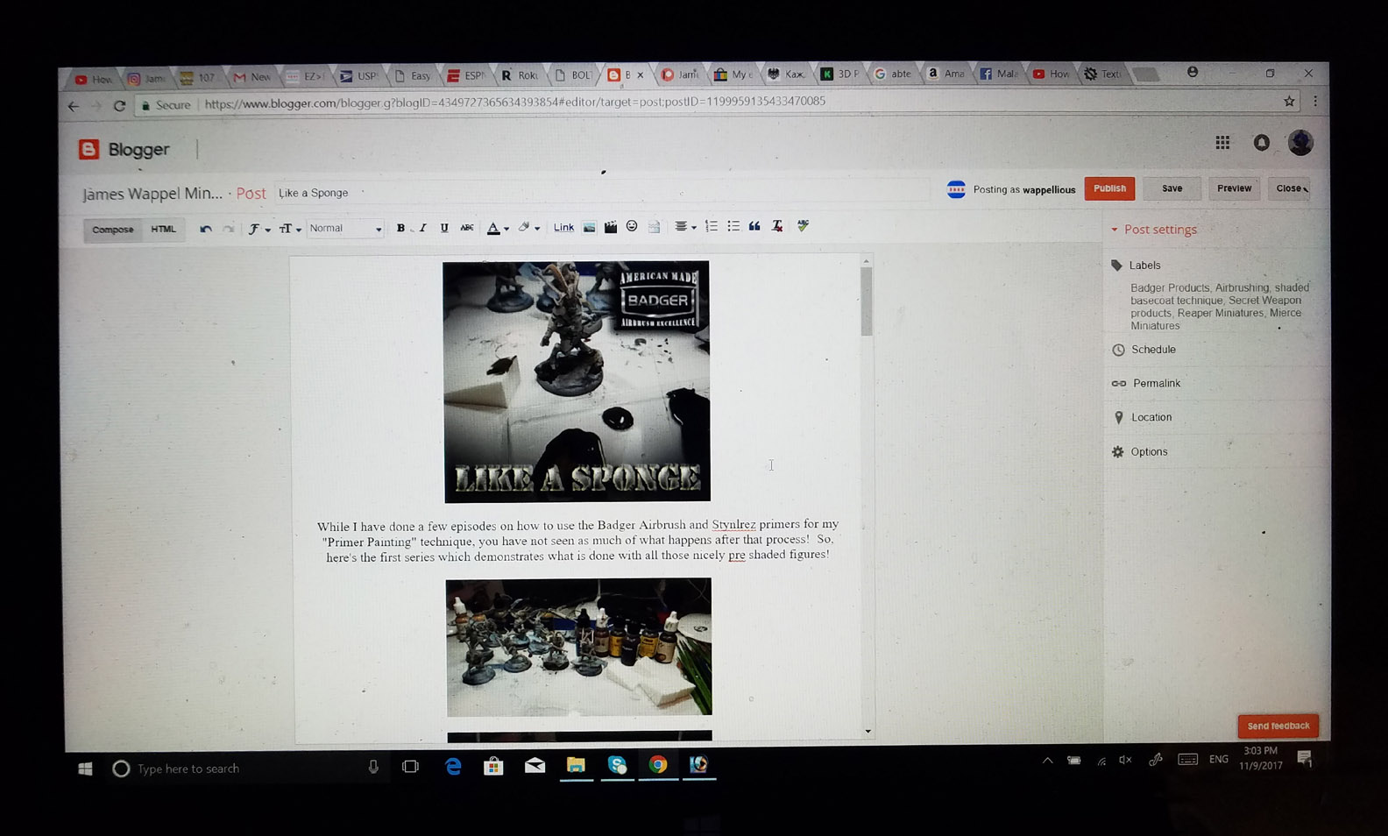The width and height of the screenshot is (1388, 836).
Task: Expand the post Options setting
Action: 1140,452
